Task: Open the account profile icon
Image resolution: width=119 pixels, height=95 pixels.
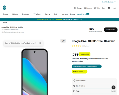Action: 114,8
